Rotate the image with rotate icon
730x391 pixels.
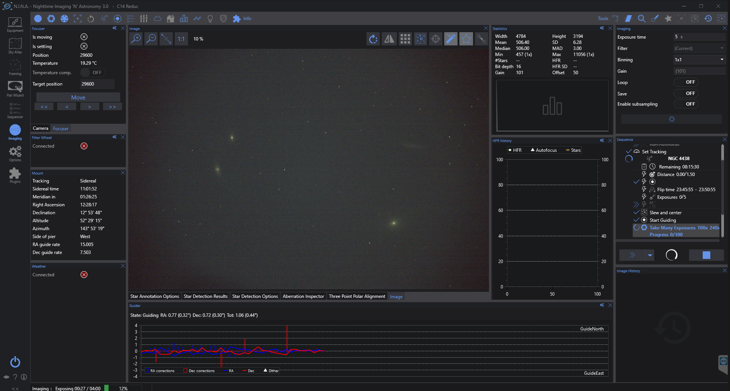coord(373,39)
